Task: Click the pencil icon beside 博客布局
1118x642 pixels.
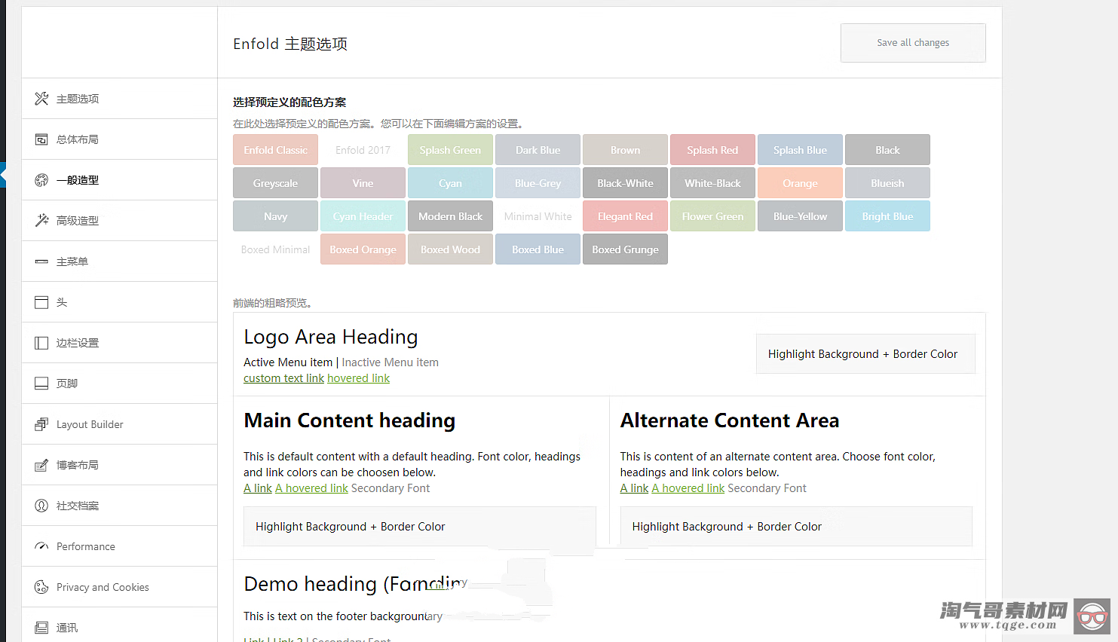Action: click(x=41, y=465)
